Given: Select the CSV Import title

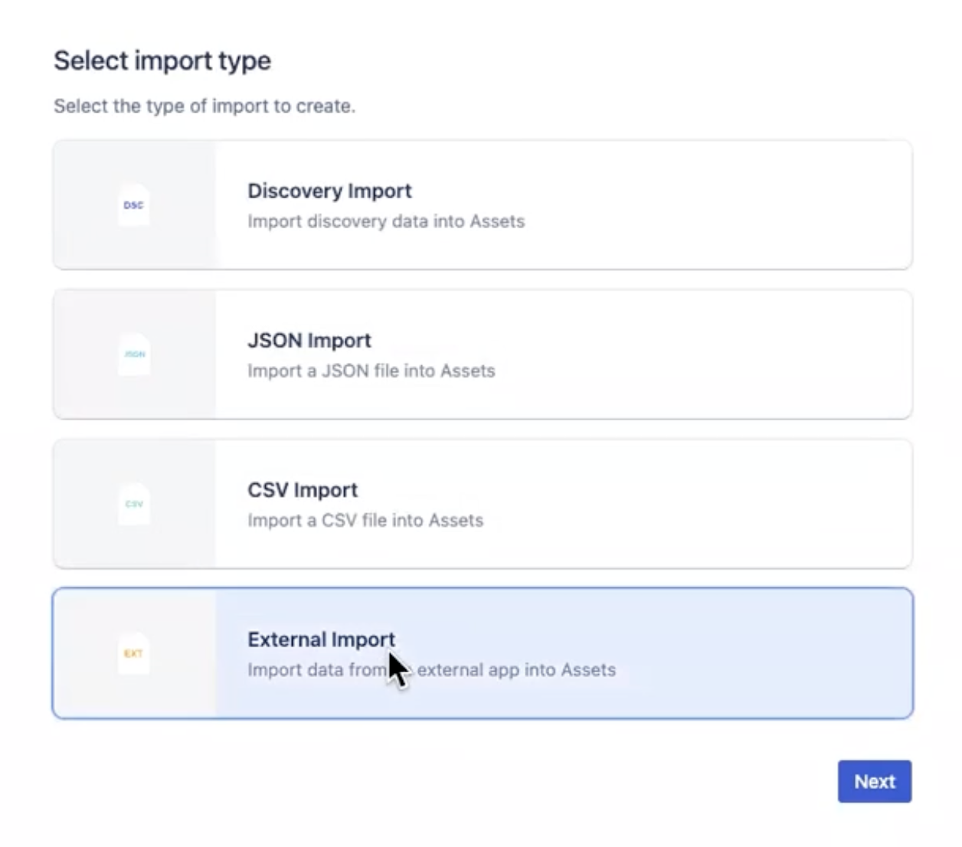Looking at the screenshot, I should tap(302, 490).
